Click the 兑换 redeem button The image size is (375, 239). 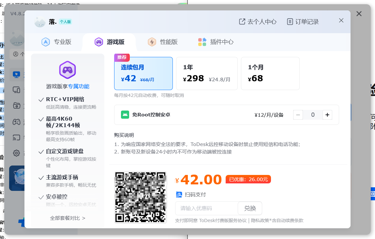click(x=250, y=208)
